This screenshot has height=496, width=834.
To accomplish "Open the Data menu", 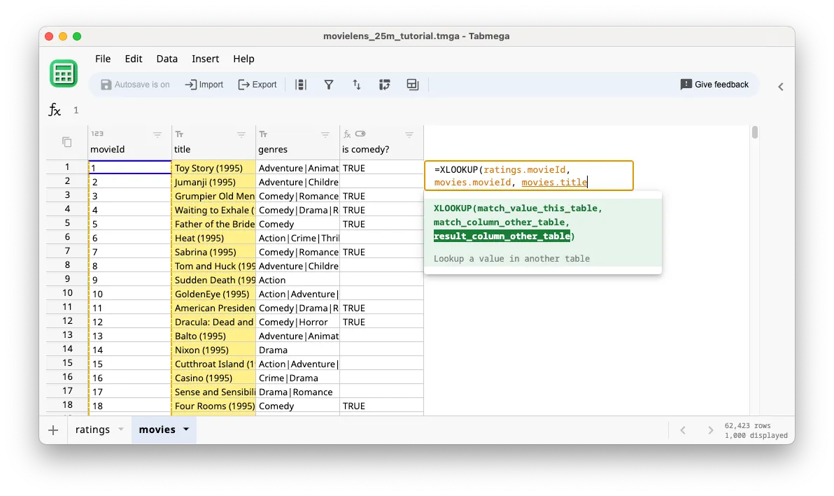I will pos(167,59).
